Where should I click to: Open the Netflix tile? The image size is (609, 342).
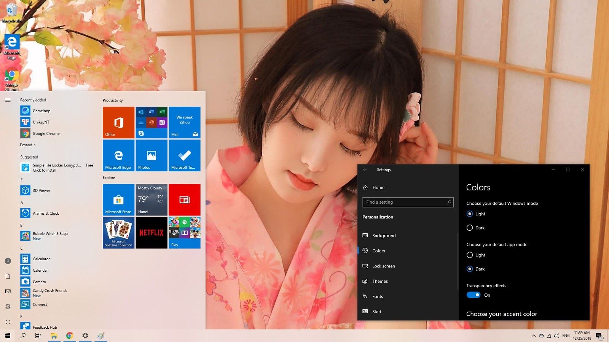tap(151, 233)
